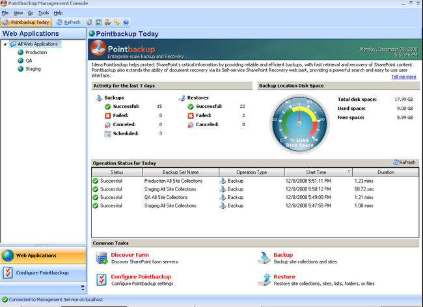Click the disk space usage gauge
This screenshot has height=307, width=423.
point(299,124)
